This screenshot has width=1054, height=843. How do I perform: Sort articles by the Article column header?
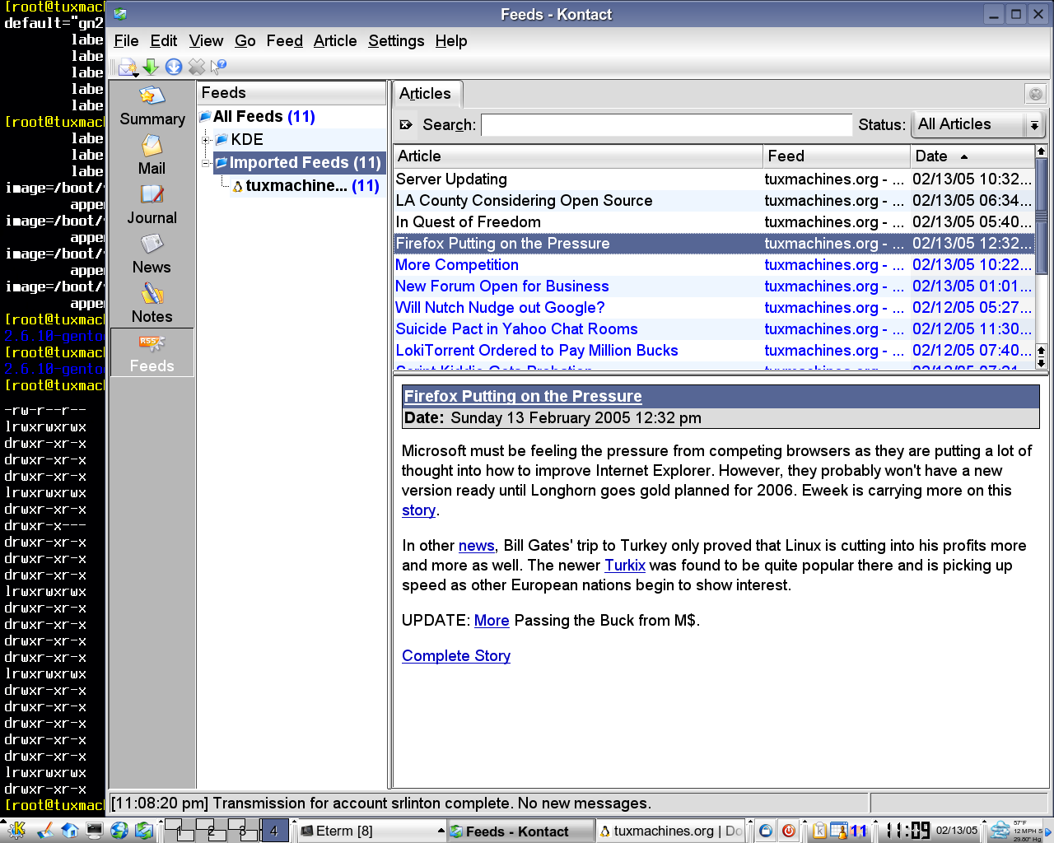(x=578, y=156)
